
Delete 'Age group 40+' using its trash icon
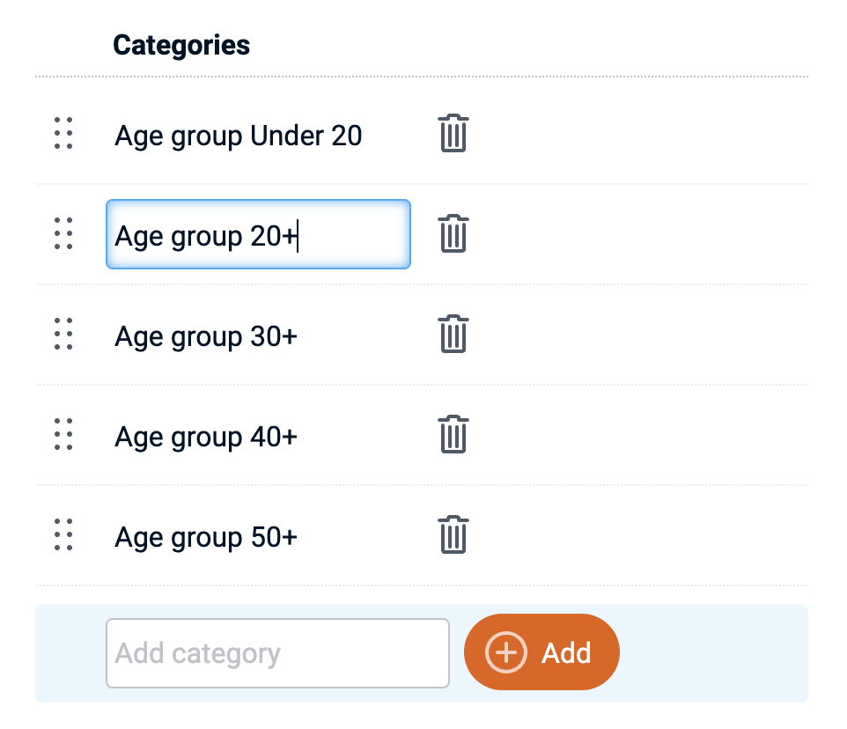coord(453,435)
